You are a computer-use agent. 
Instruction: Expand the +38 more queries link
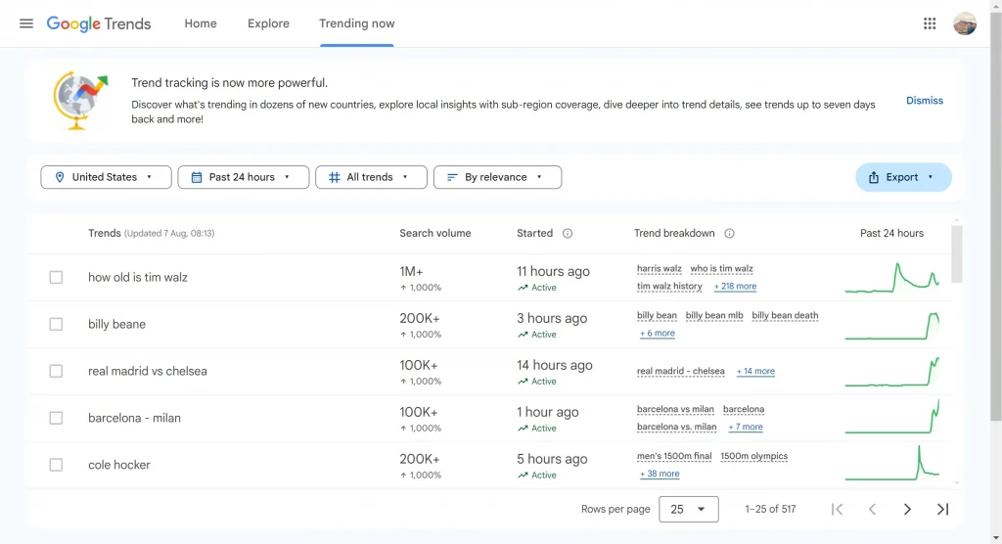click(660, 474)
